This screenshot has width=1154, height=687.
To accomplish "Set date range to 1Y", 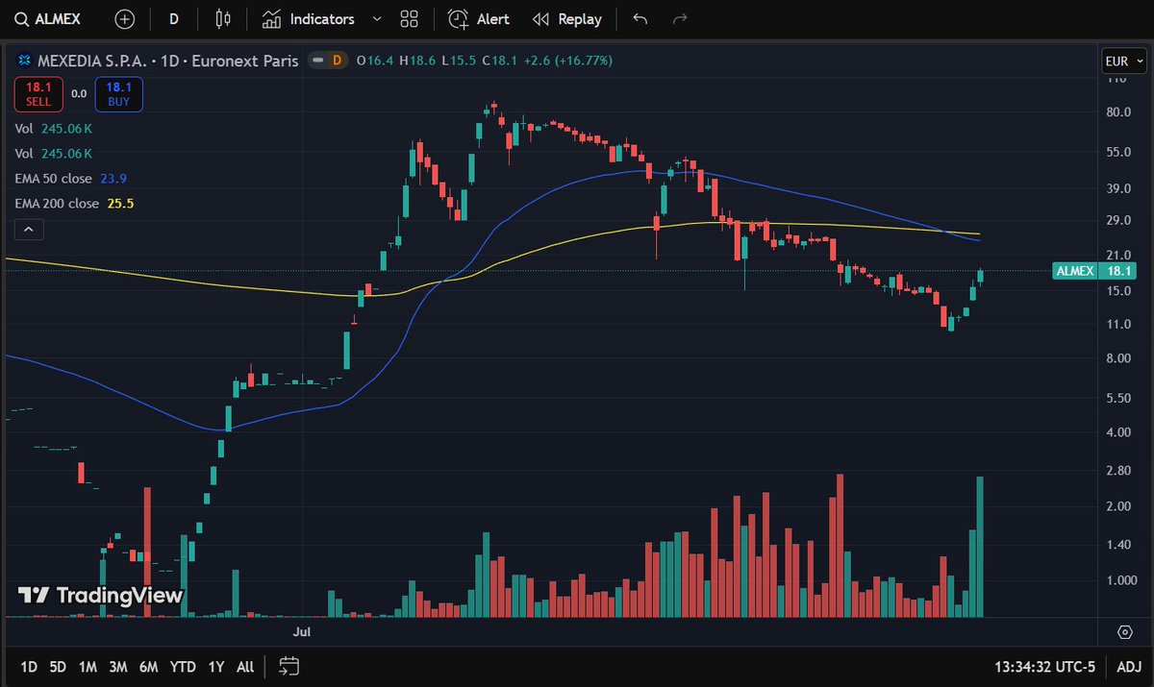I will 216,666.
